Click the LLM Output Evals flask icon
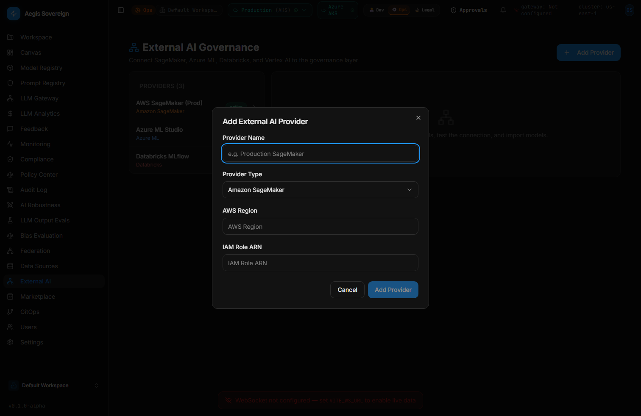Screen dimensions: 641x416 10,220
